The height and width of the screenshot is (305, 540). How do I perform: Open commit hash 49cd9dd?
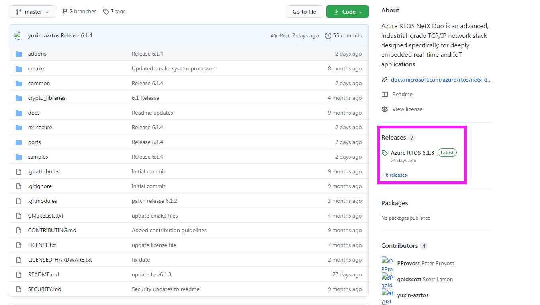coord(280,36)
